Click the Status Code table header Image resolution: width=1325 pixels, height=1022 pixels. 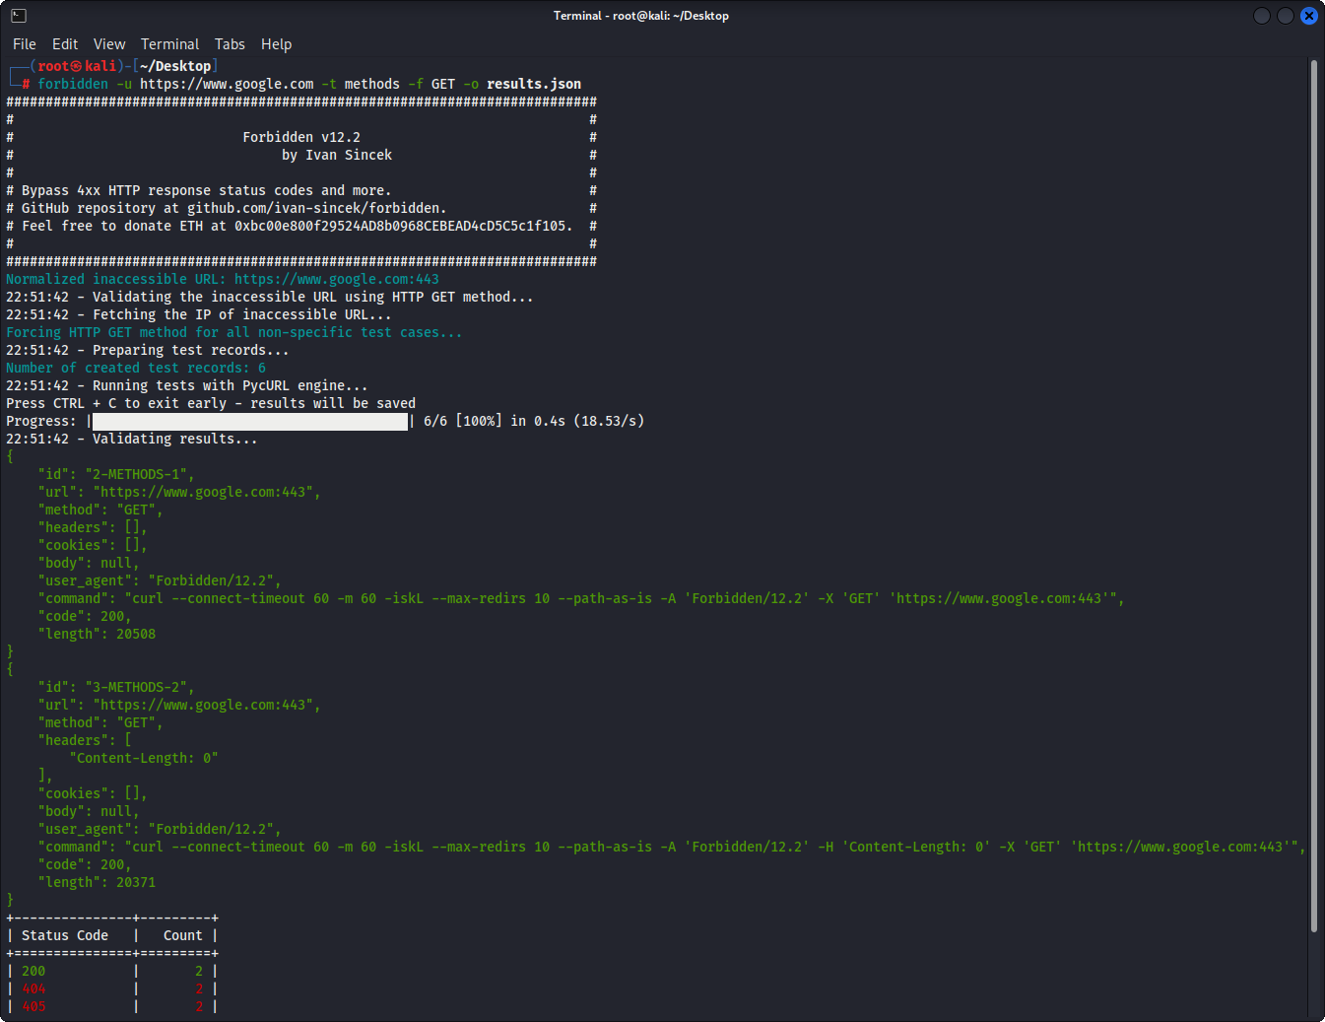(x=65, y=936)
